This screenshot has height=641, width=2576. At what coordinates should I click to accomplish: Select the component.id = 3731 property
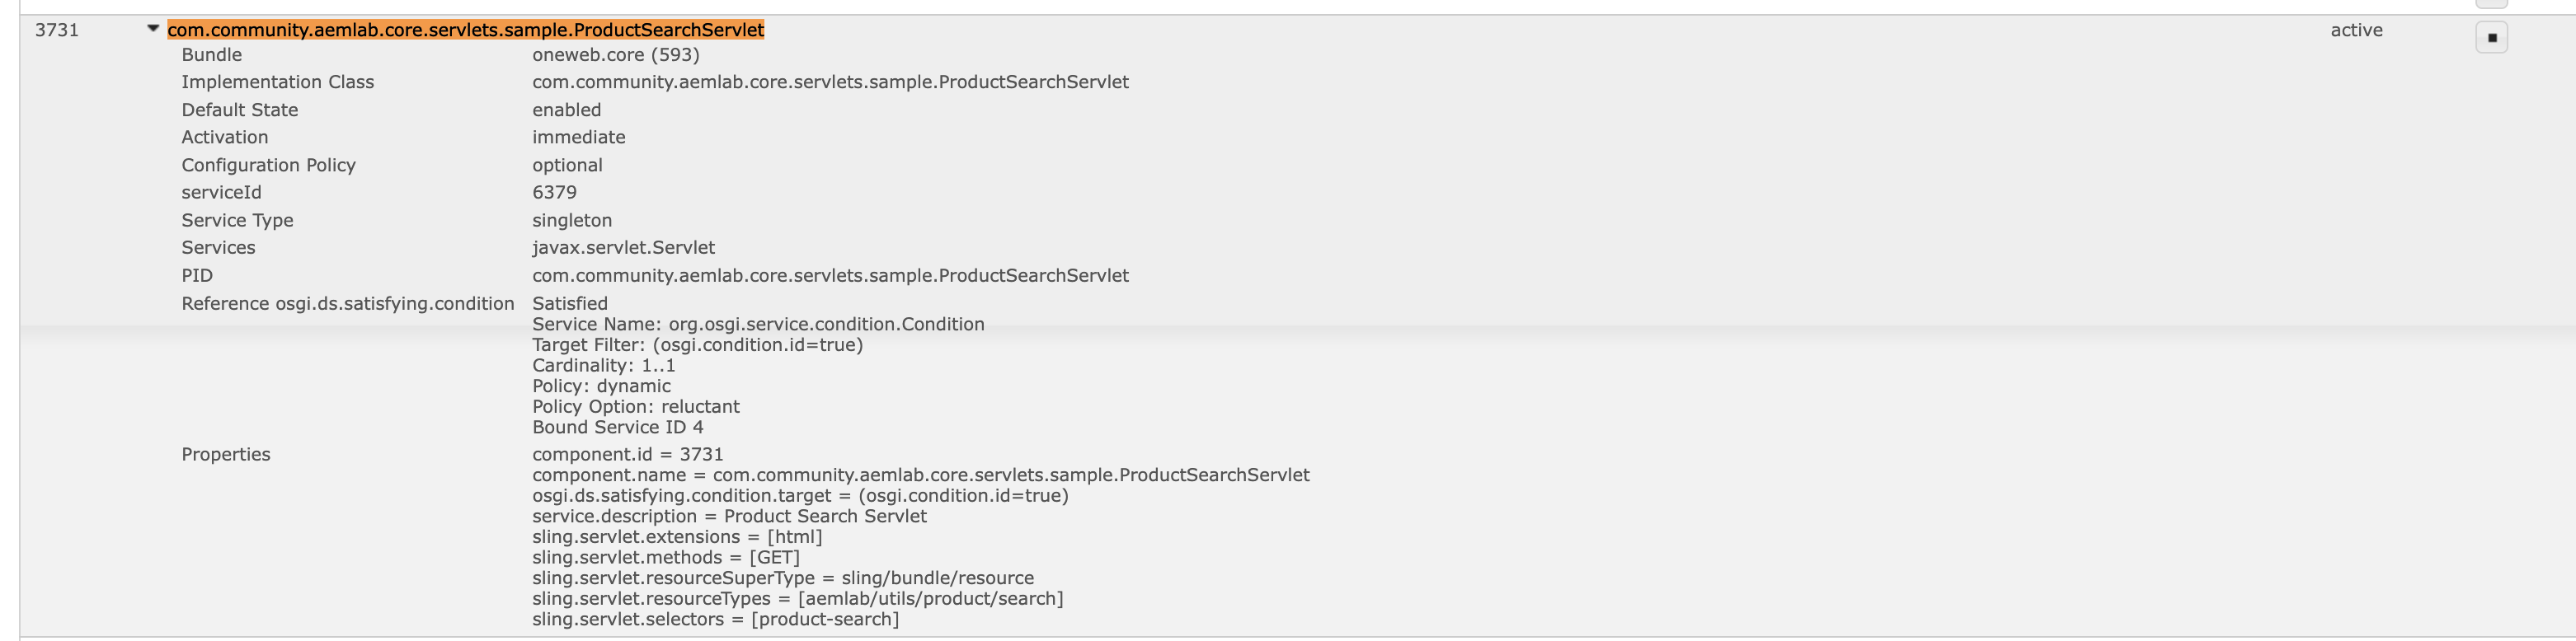point(628,453)
